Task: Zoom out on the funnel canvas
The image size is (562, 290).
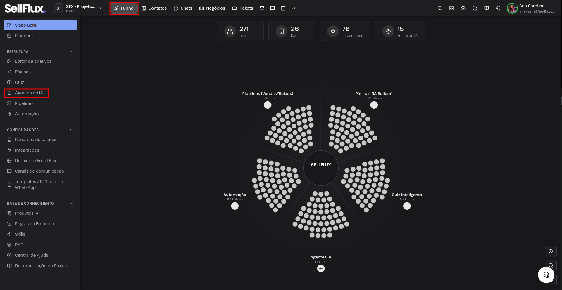Action: click(551, 265)
